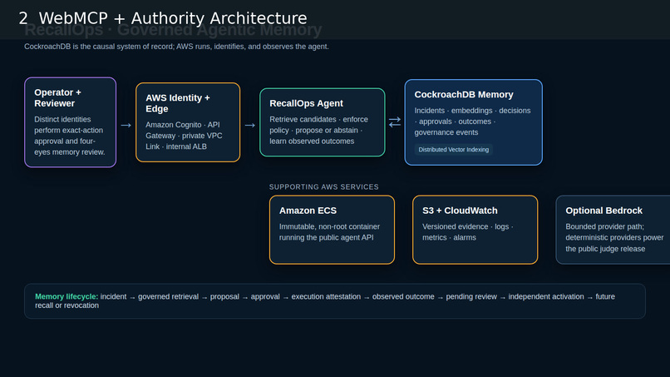Click the 'Memory lifecycle:' green label
The image size is (670, 377).
pos(67,296)
